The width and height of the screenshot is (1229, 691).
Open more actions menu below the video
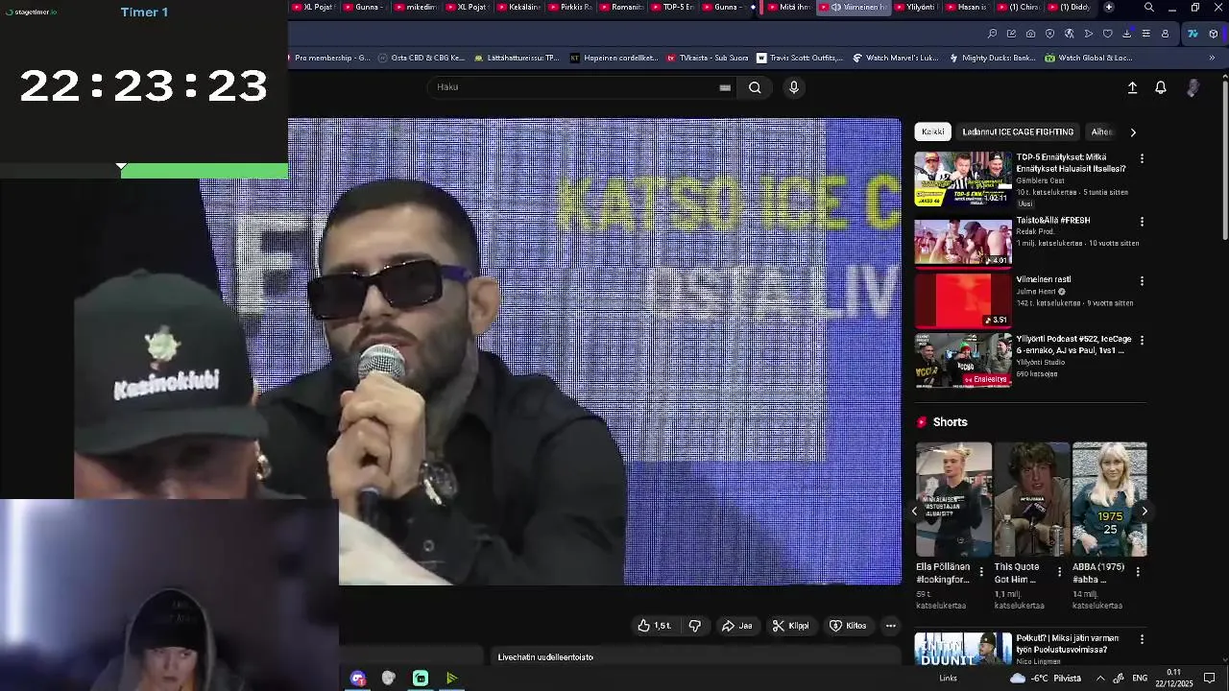(x=891, y=626)
